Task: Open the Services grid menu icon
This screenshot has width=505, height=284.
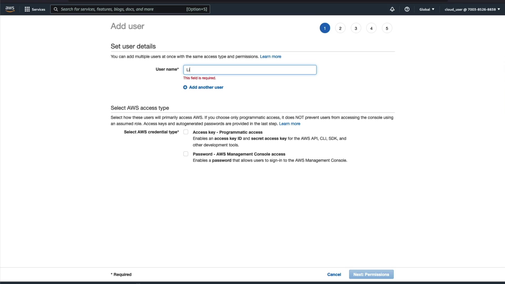Action: 27,9
